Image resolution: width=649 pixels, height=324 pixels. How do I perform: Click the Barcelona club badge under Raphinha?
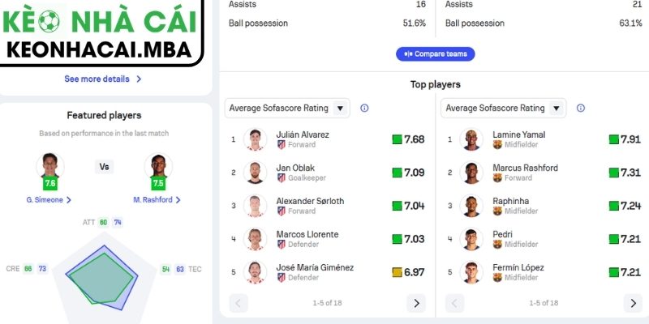point(497,211)
